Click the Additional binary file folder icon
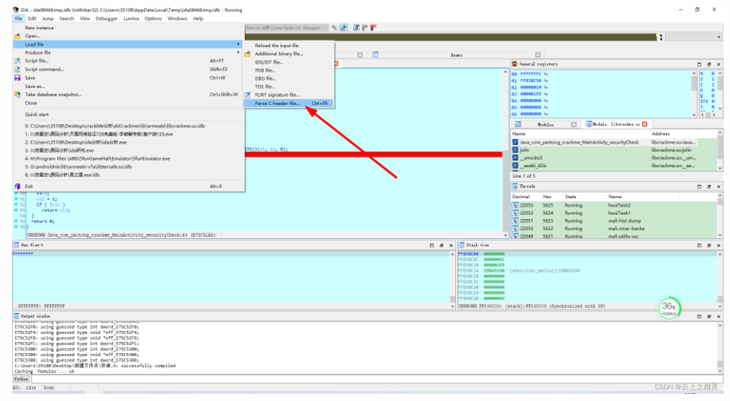This screenshot has height=401, width=730. (x=248, y=54)
